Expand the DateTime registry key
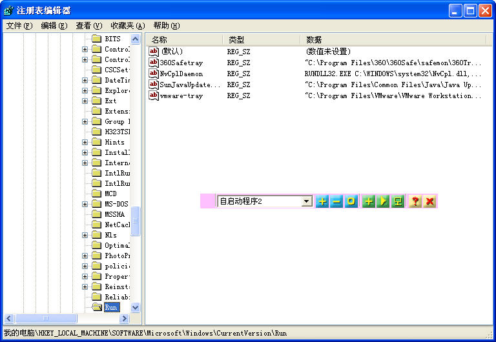The height and width of the screenshot is (342, 496). tap(85, 81)
